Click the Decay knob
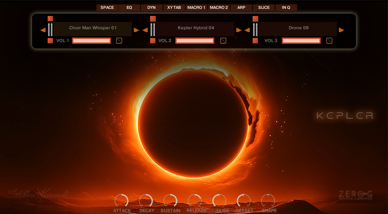Viewport: 388px width, 214px height. (146, 201)
